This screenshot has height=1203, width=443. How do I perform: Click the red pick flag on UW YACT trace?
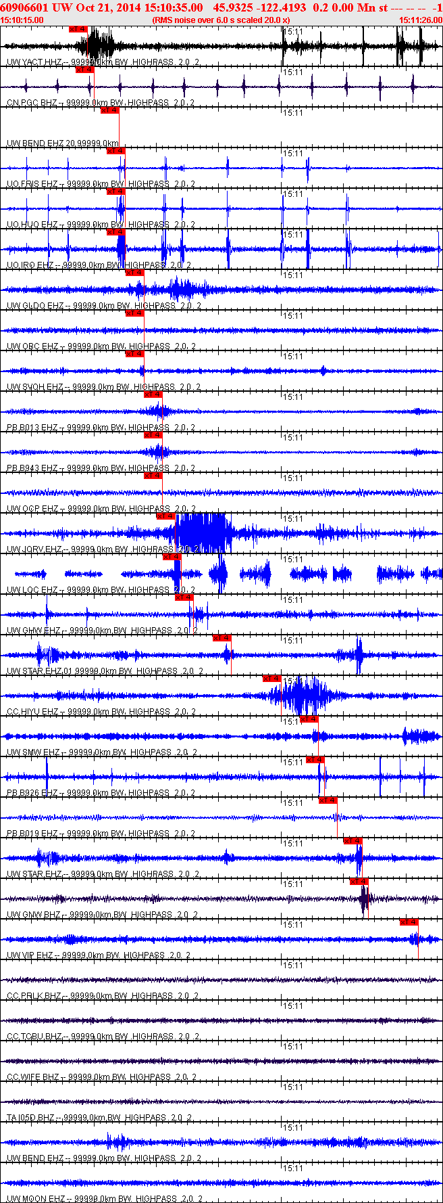click(78, 29)
